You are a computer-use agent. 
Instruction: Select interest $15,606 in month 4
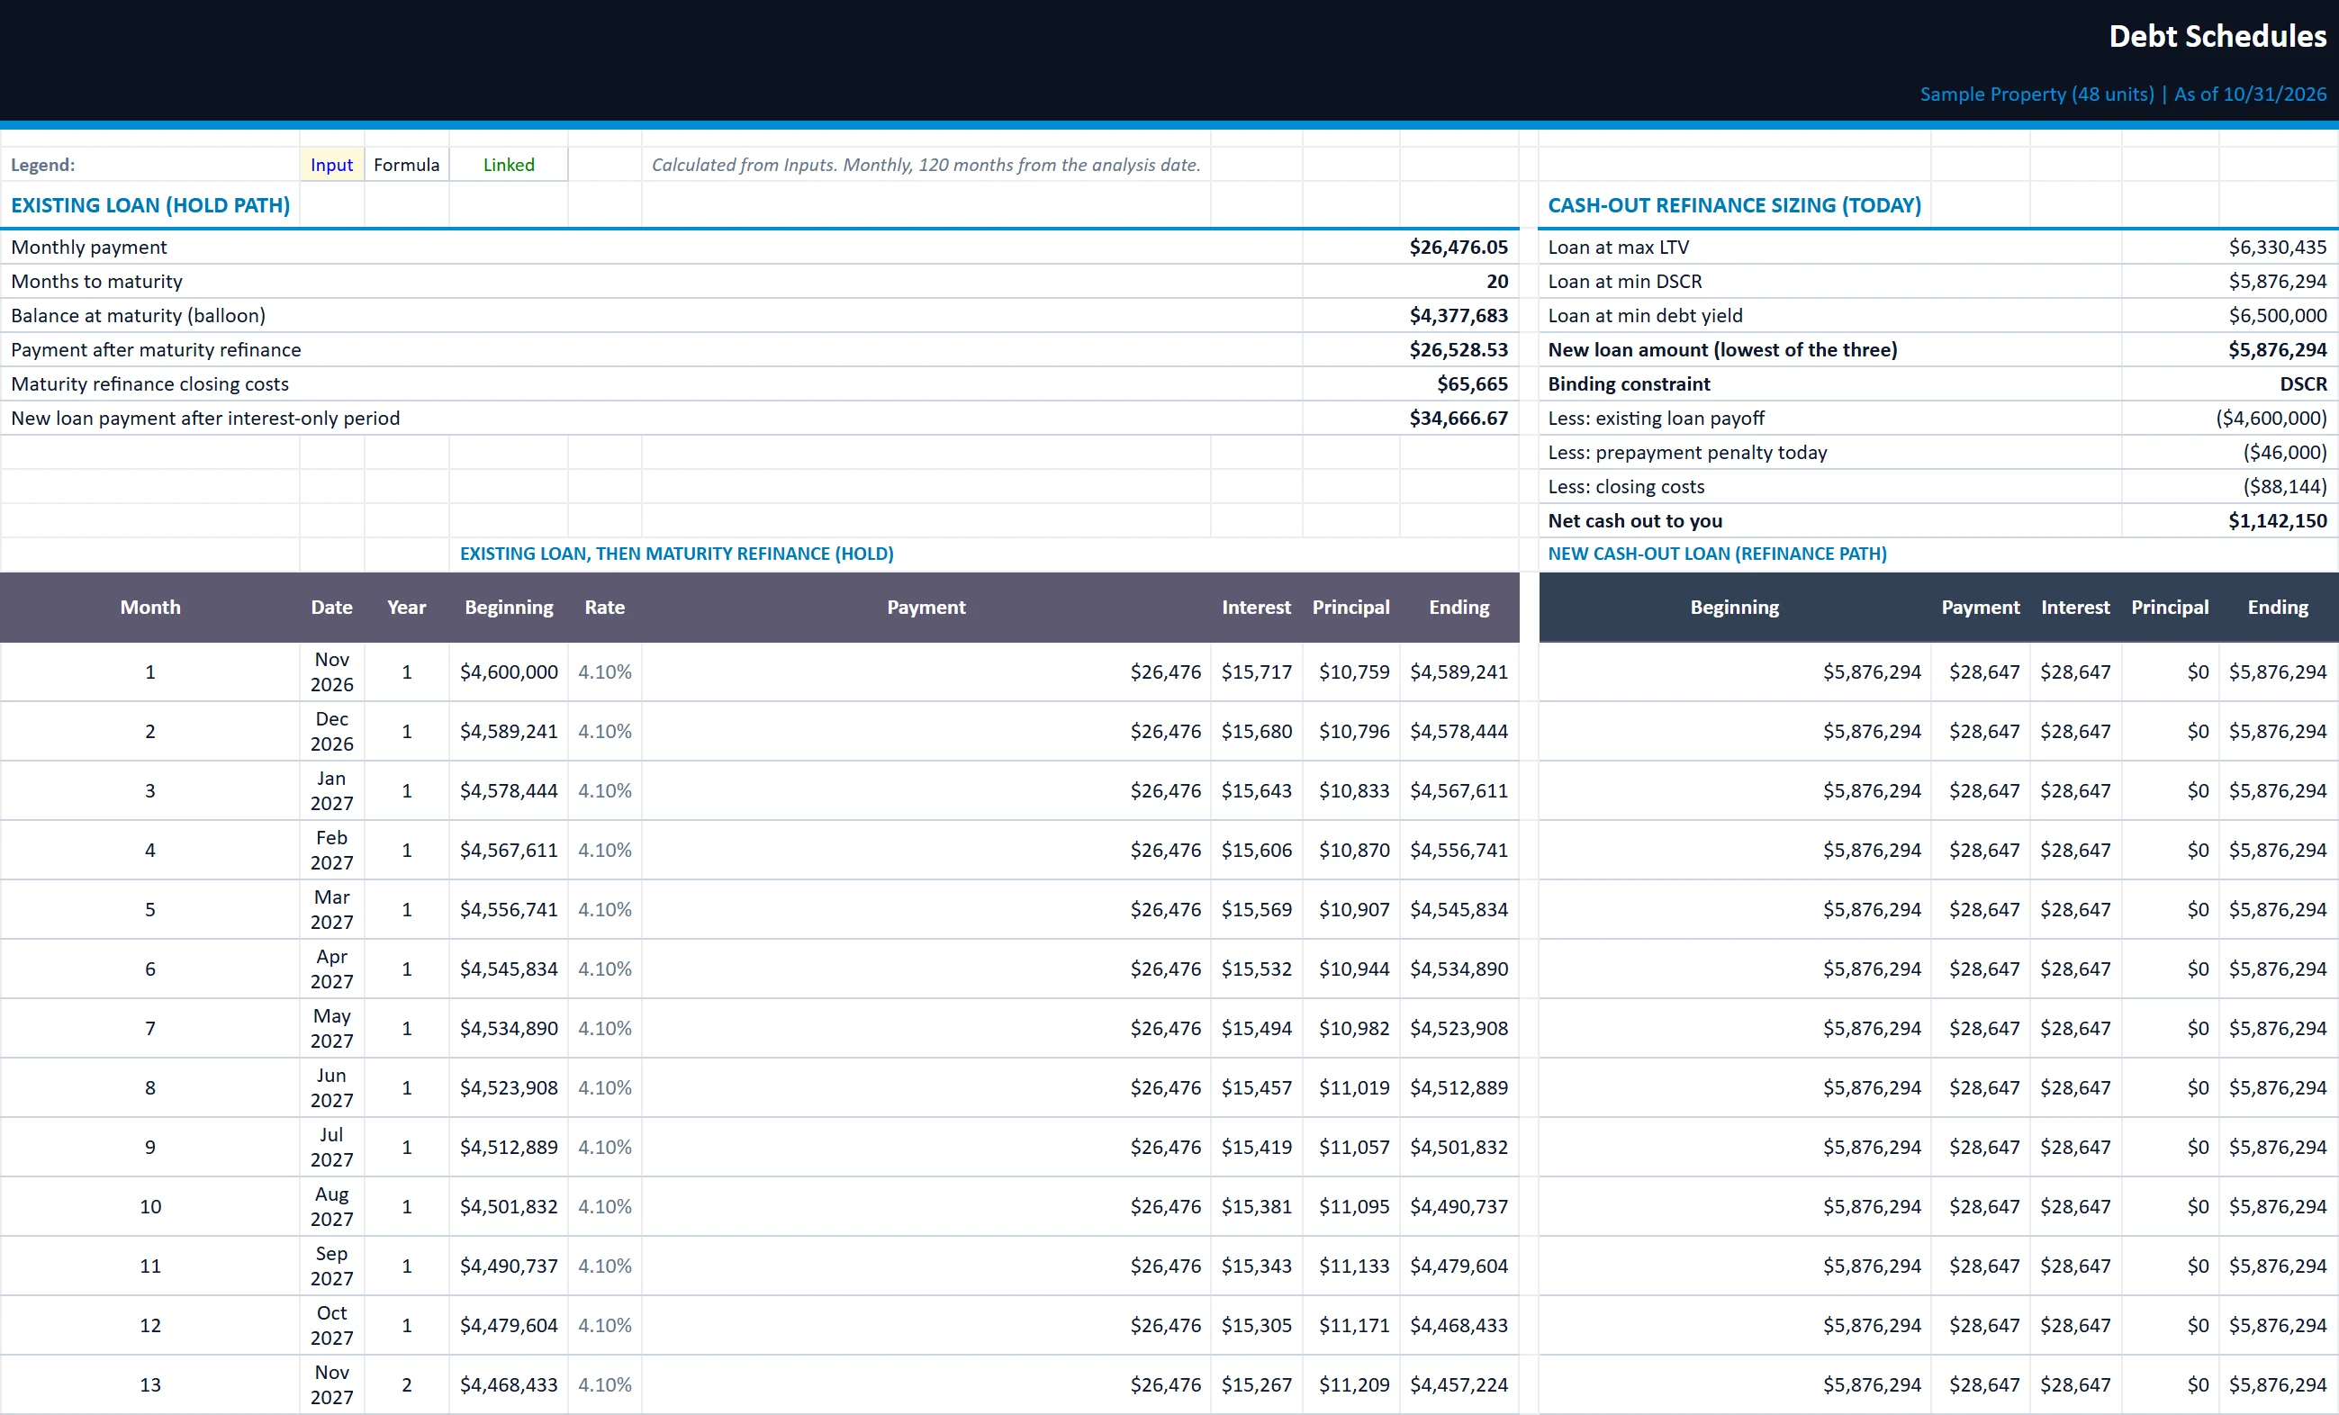[1256, 851]
